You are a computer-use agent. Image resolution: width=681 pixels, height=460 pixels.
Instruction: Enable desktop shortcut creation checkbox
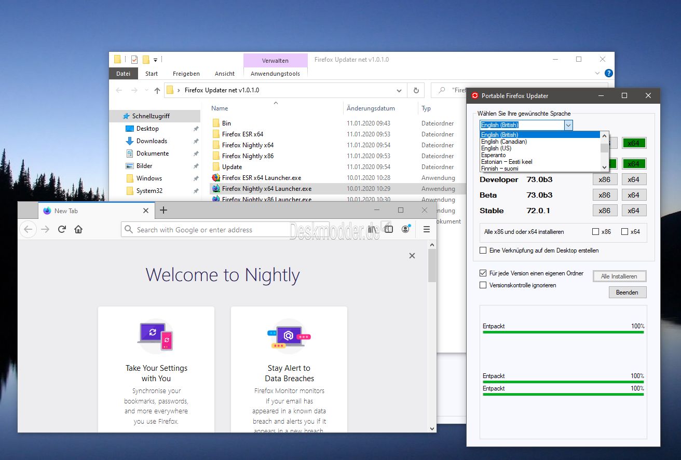[483, 250]
